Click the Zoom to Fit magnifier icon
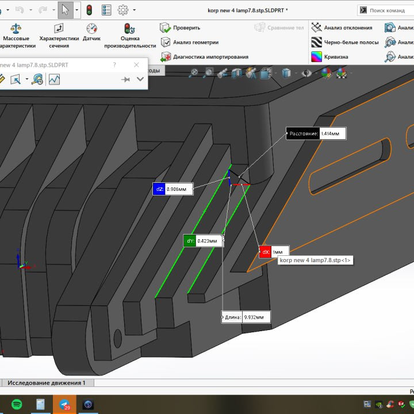The image size is (414, 414). pyautogui.click(x=194, y=72)
